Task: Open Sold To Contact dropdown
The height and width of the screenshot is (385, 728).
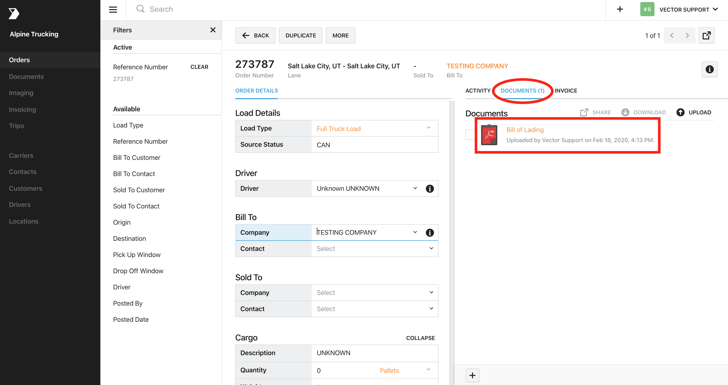Action: [431, 308]
